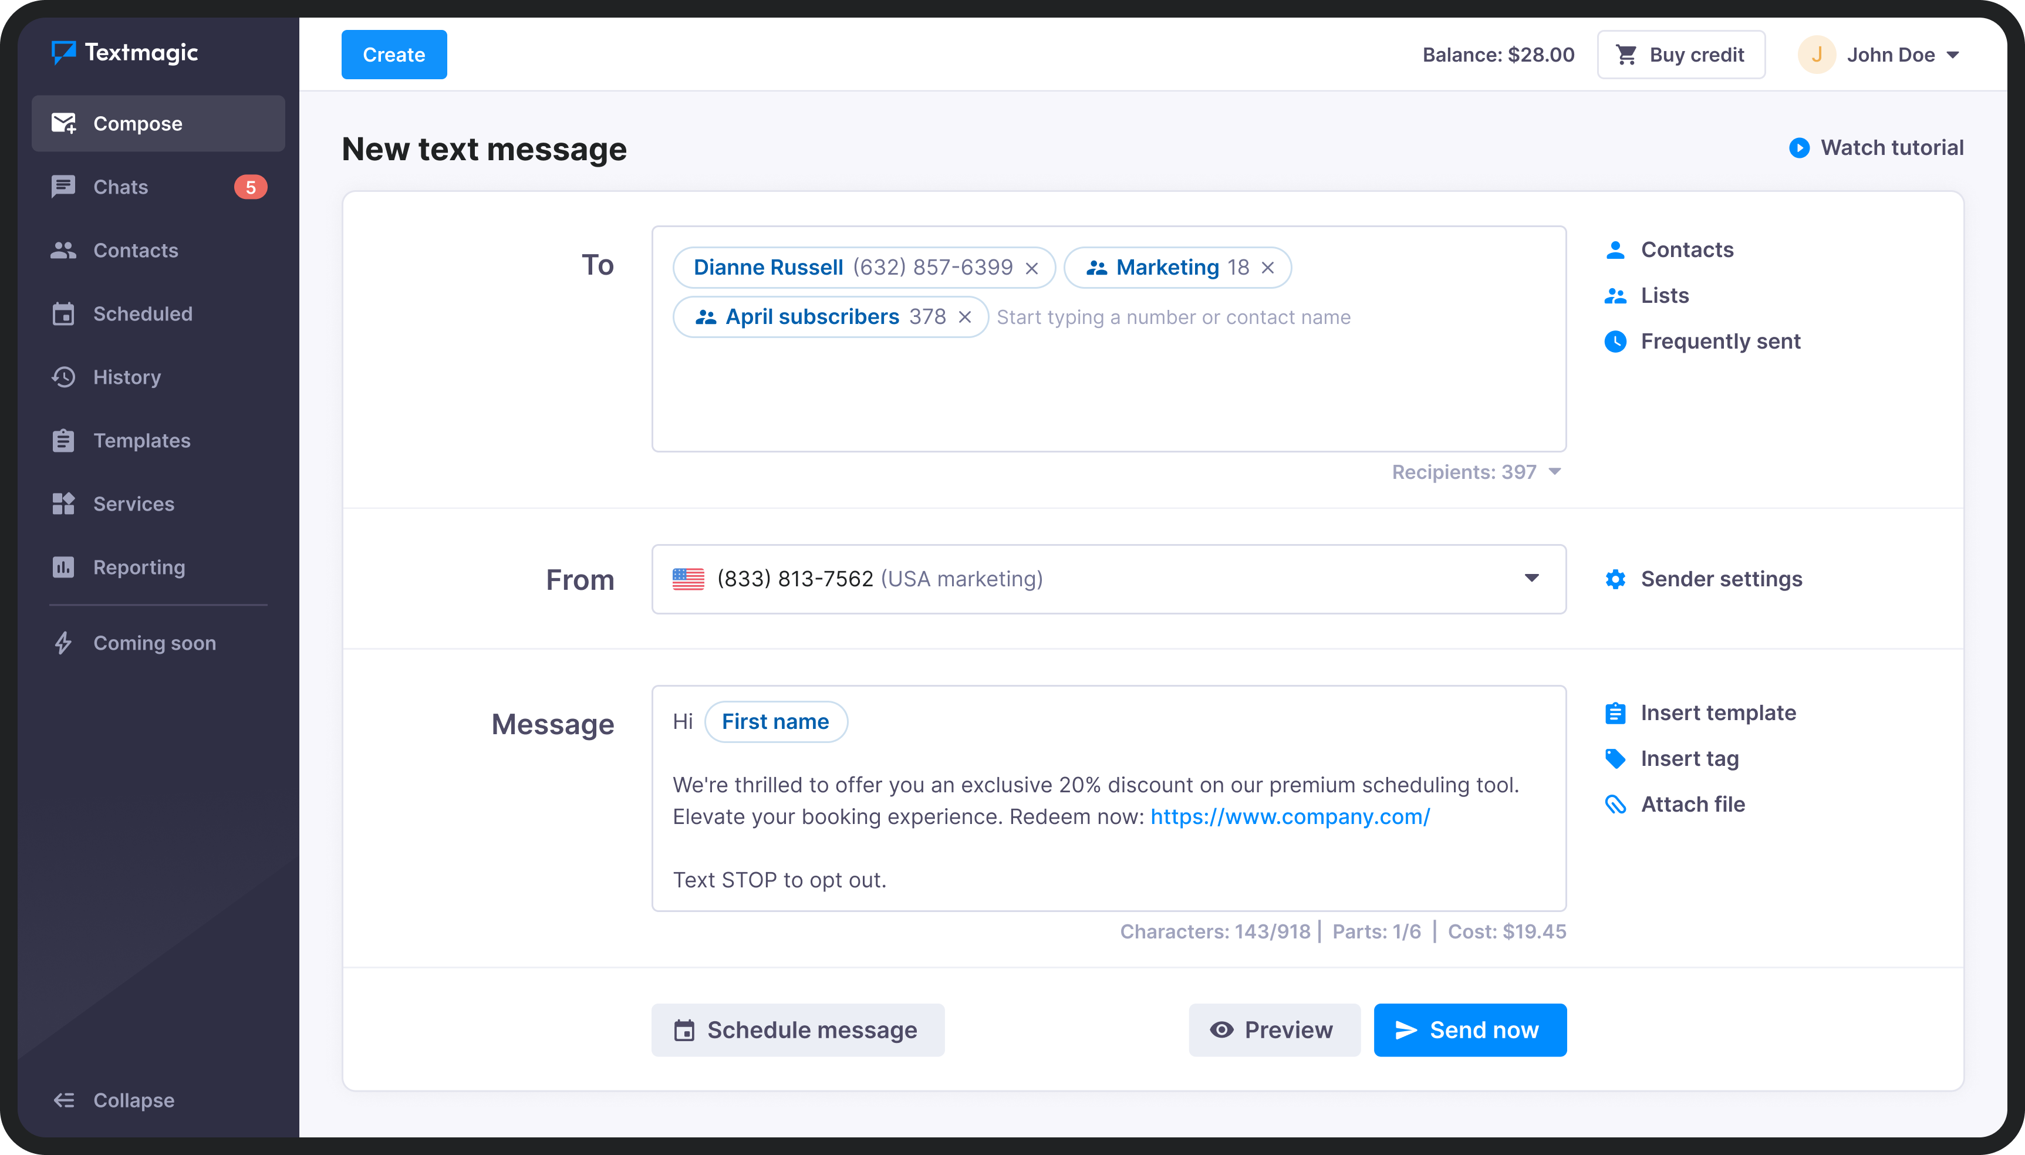Click the Coming soon lightning icon
Image resolution: width=2025 pixels, height=1155 pixels.
click(x=63, y=643)
